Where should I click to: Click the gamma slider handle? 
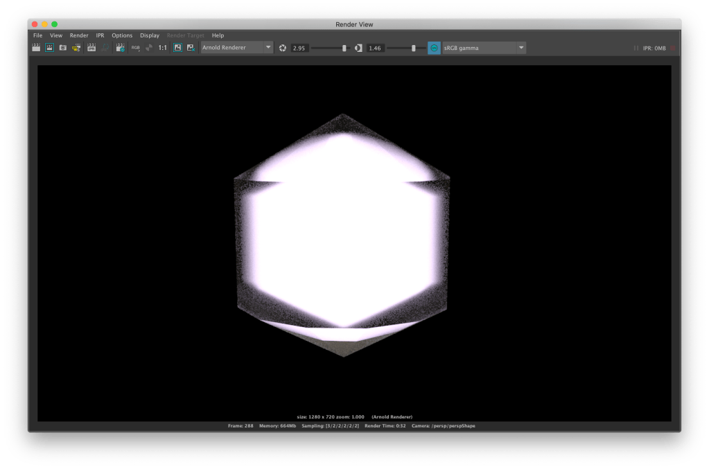pyautogui.click(x=414, y=48)
